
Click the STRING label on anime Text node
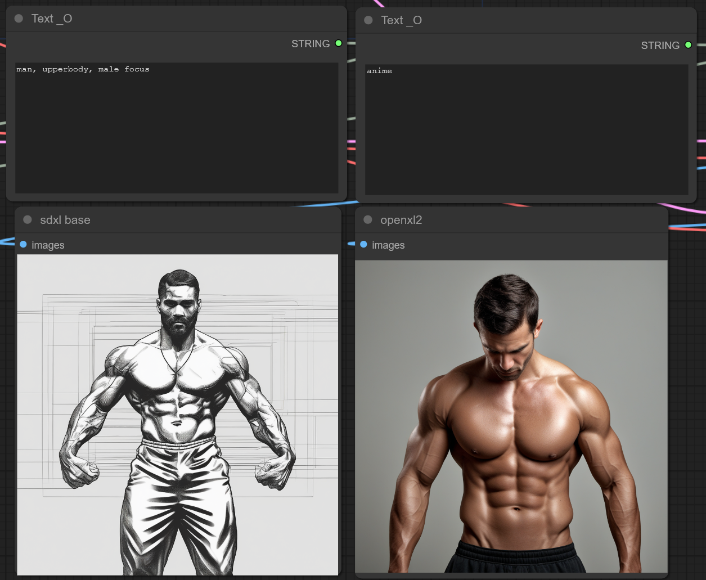660,46
